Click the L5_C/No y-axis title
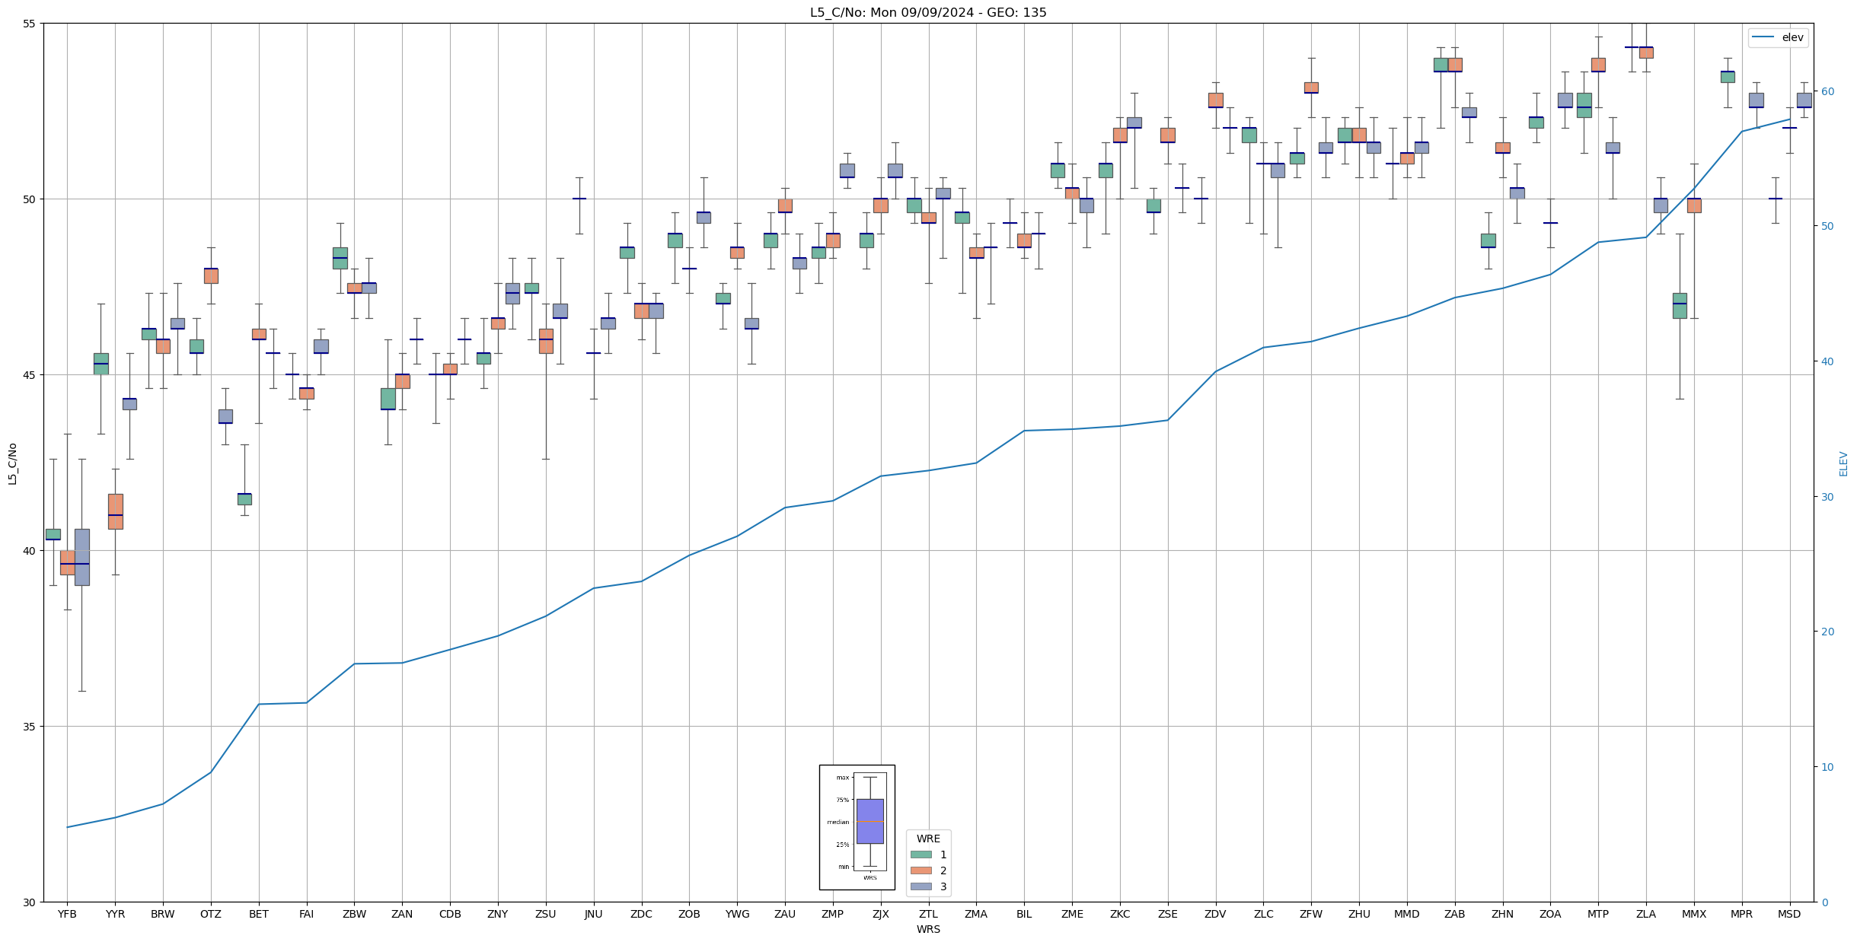The image size is (1857, 942). pyautogui.click(x=12, y=463)
